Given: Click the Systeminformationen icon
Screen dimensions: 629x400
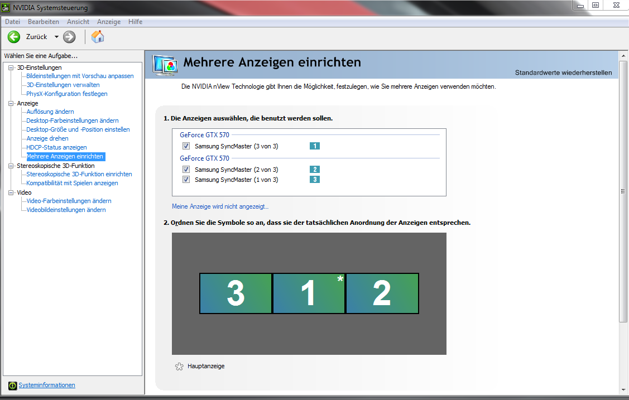Looking at the screenshot, I should 12,385.
